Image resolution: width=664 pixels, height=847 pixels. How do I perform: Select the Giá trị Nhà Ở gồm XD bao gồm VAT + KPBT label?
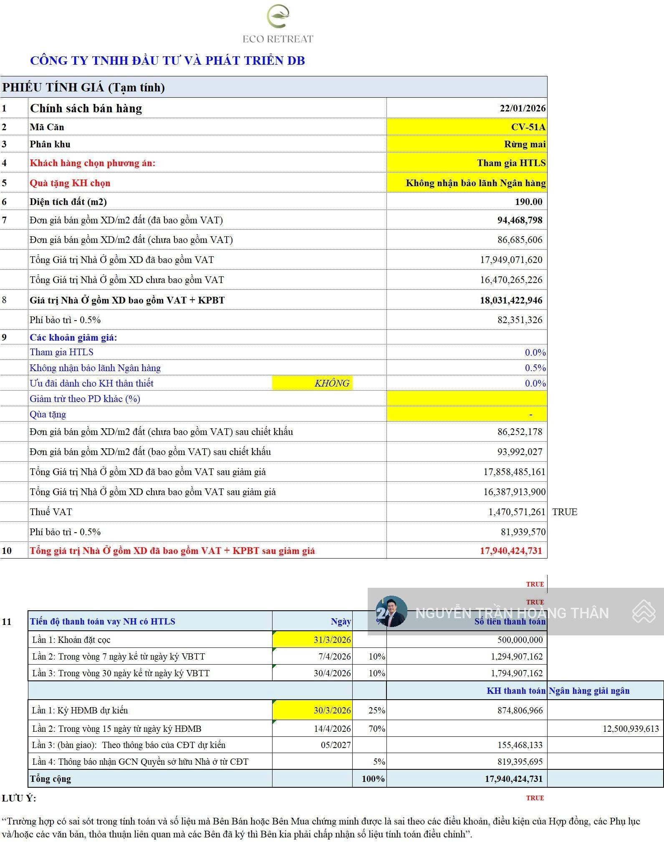click(x=127, y=300)
